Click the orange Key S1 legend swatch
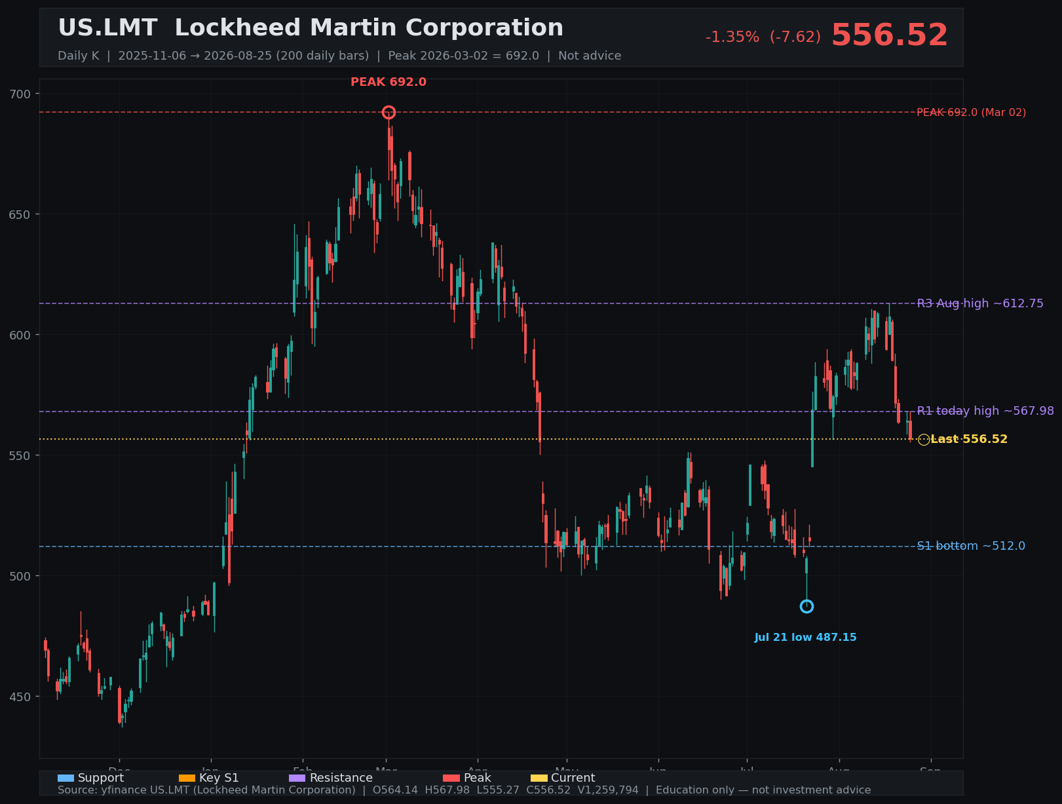 (x=187, y=778)
